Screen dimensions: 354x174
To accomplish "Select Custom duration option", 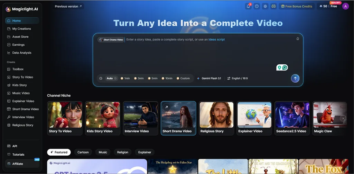I will (x=183, y=79).
